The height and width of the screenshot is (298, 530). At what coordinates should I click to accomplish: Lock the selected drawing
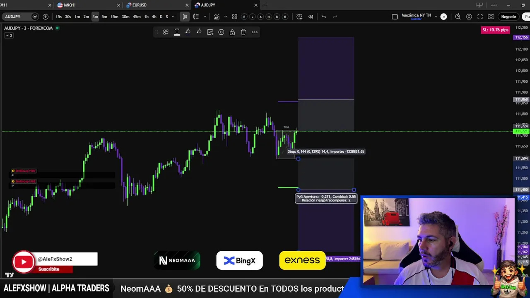(232, 32)
